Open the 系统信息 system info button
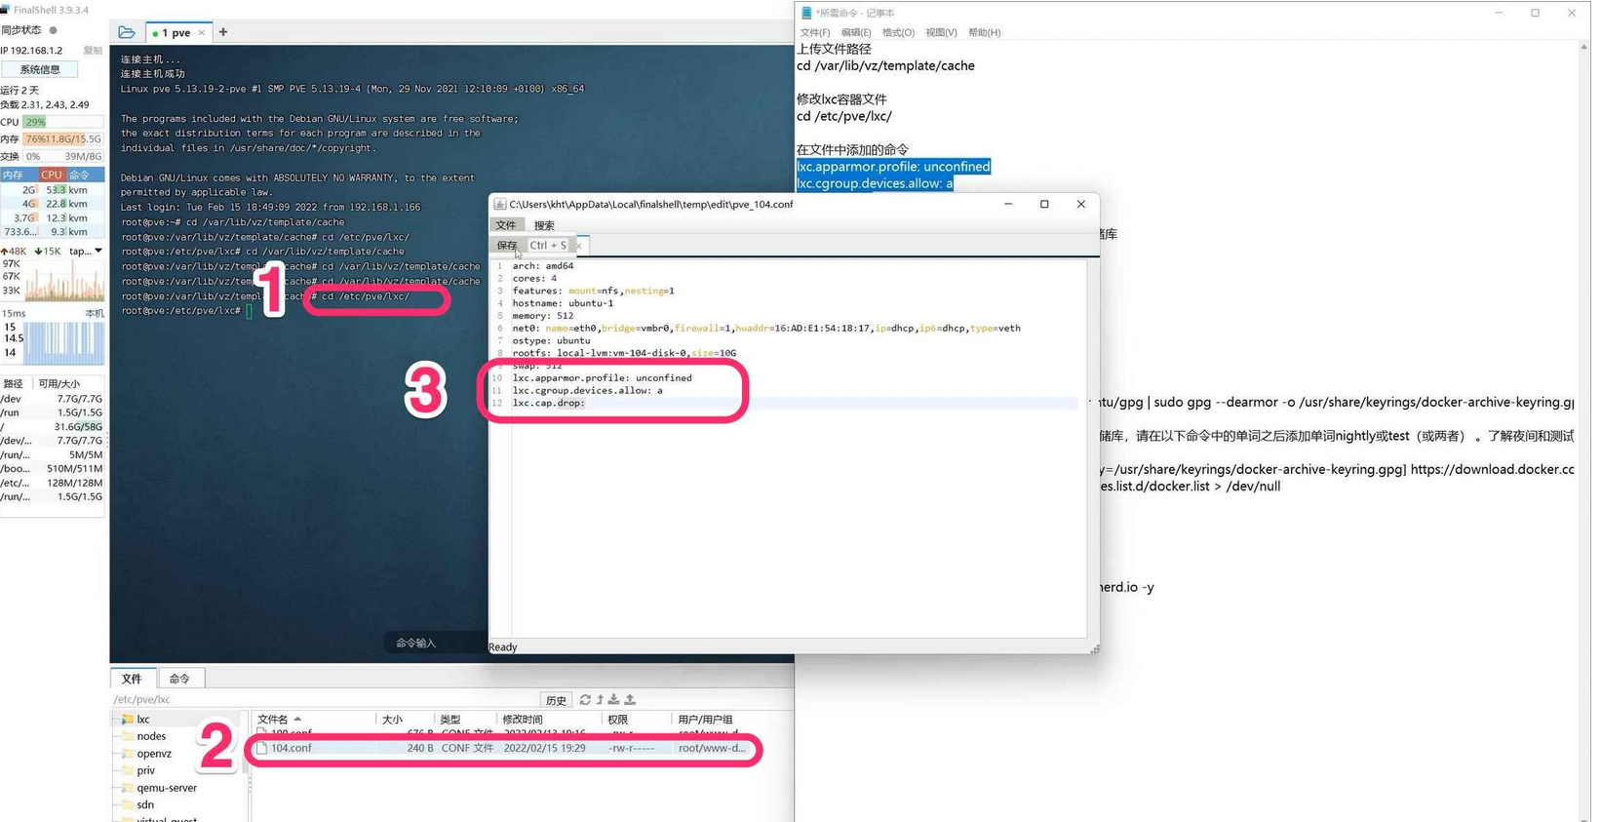This screenshot has height=822, width=1602. (40, 69)
